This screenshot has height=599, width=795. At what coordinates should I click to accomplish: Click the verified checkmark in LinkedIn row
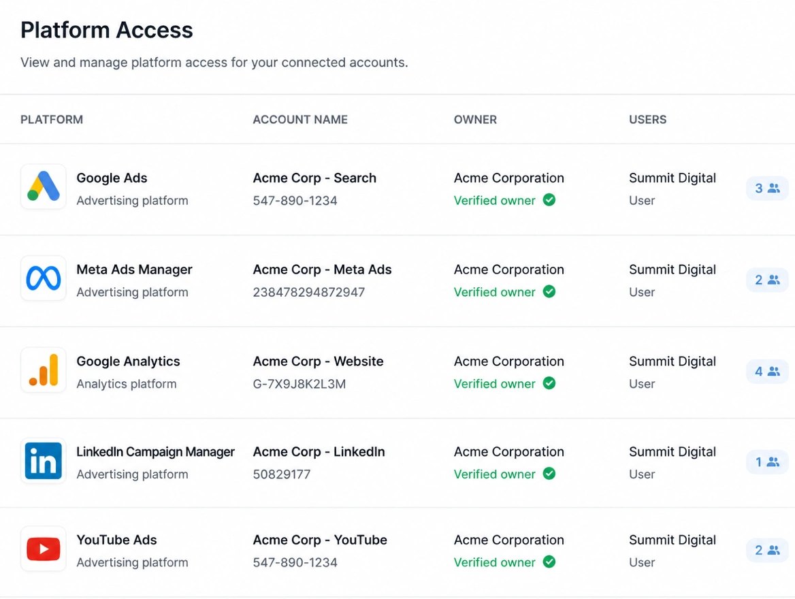(549, 474)
